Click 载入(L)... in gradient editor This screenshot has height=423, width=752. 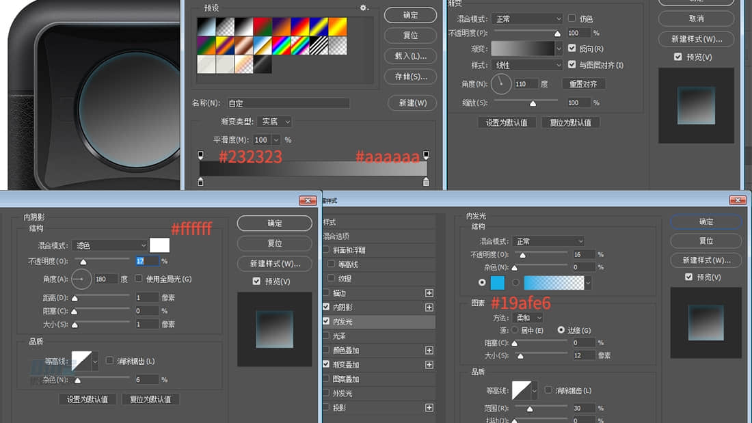click(x=411, y=56)
